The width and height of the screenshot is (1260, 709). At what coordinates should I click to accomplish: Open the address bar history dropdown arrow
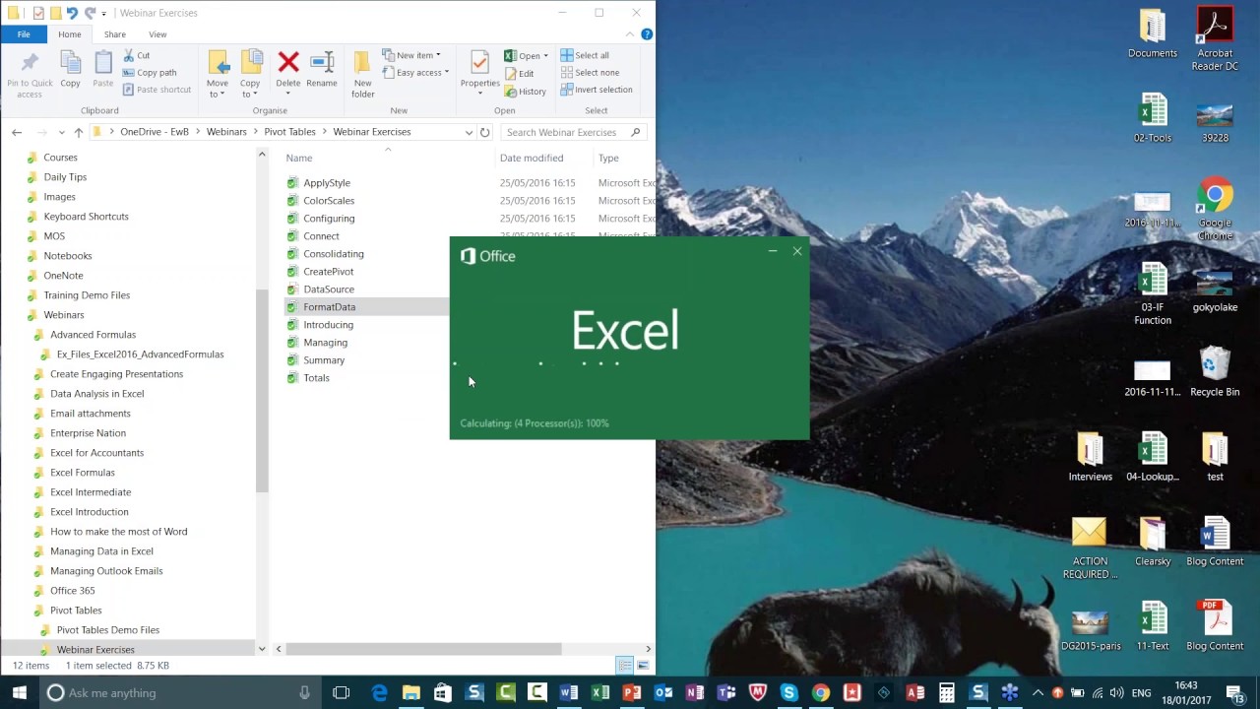(x=469, y=132)
